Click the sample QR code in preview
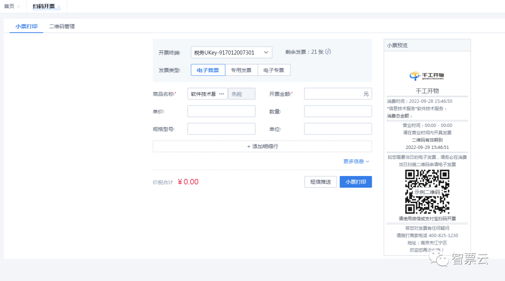 click(427, 191)
